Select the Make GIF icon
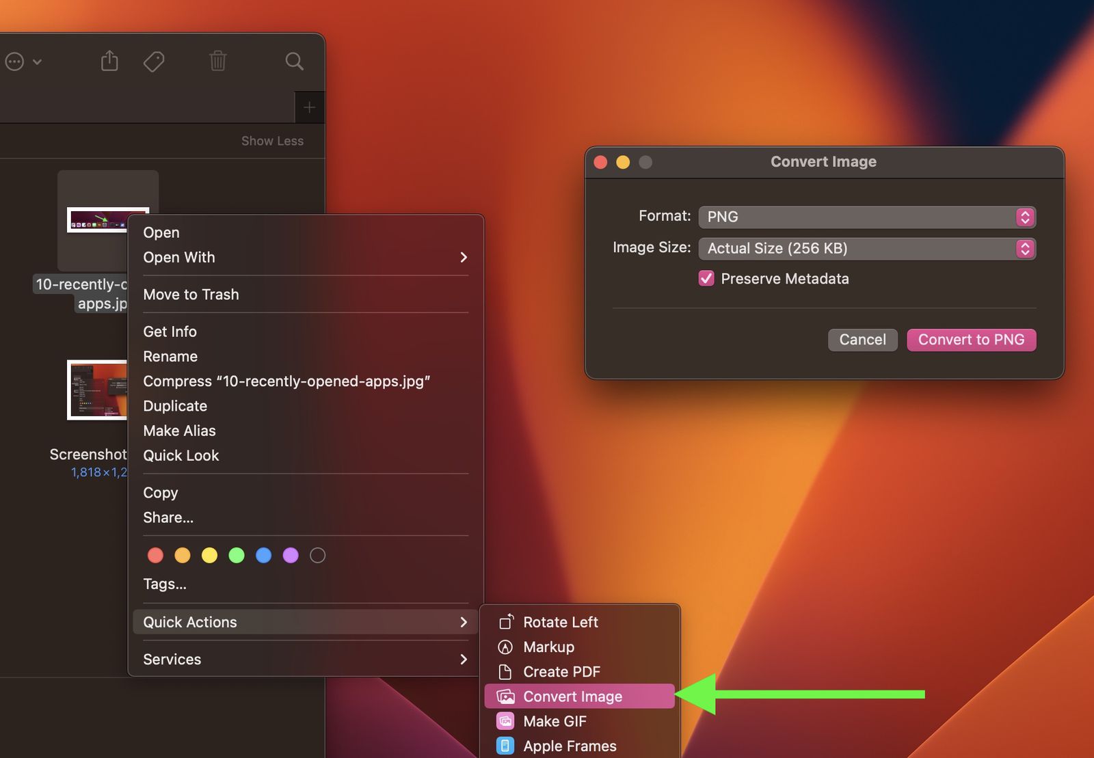Viewport: 1094px width, 758px height. (505, 720)
